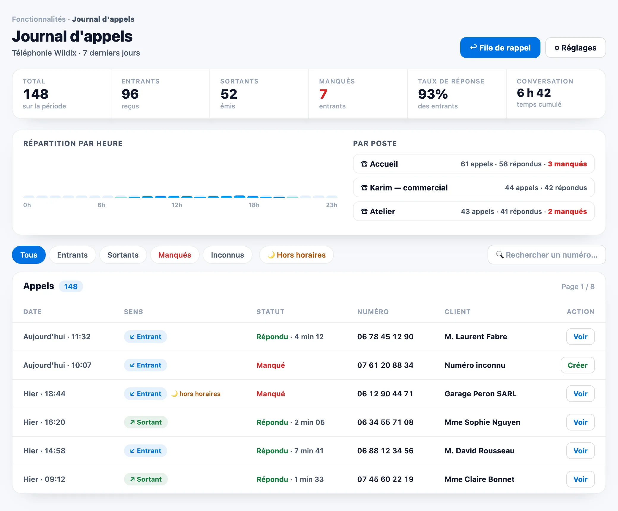
Task: Open the Réglages settings
Action: click(576, 48)
